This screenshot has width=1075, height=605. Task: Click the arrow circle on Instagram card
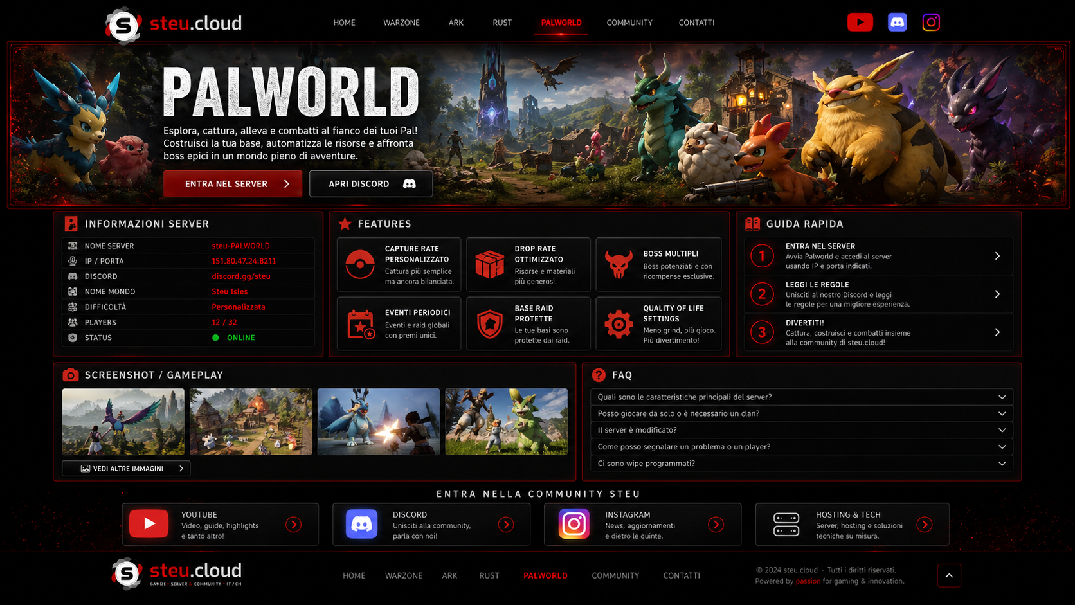716,525
